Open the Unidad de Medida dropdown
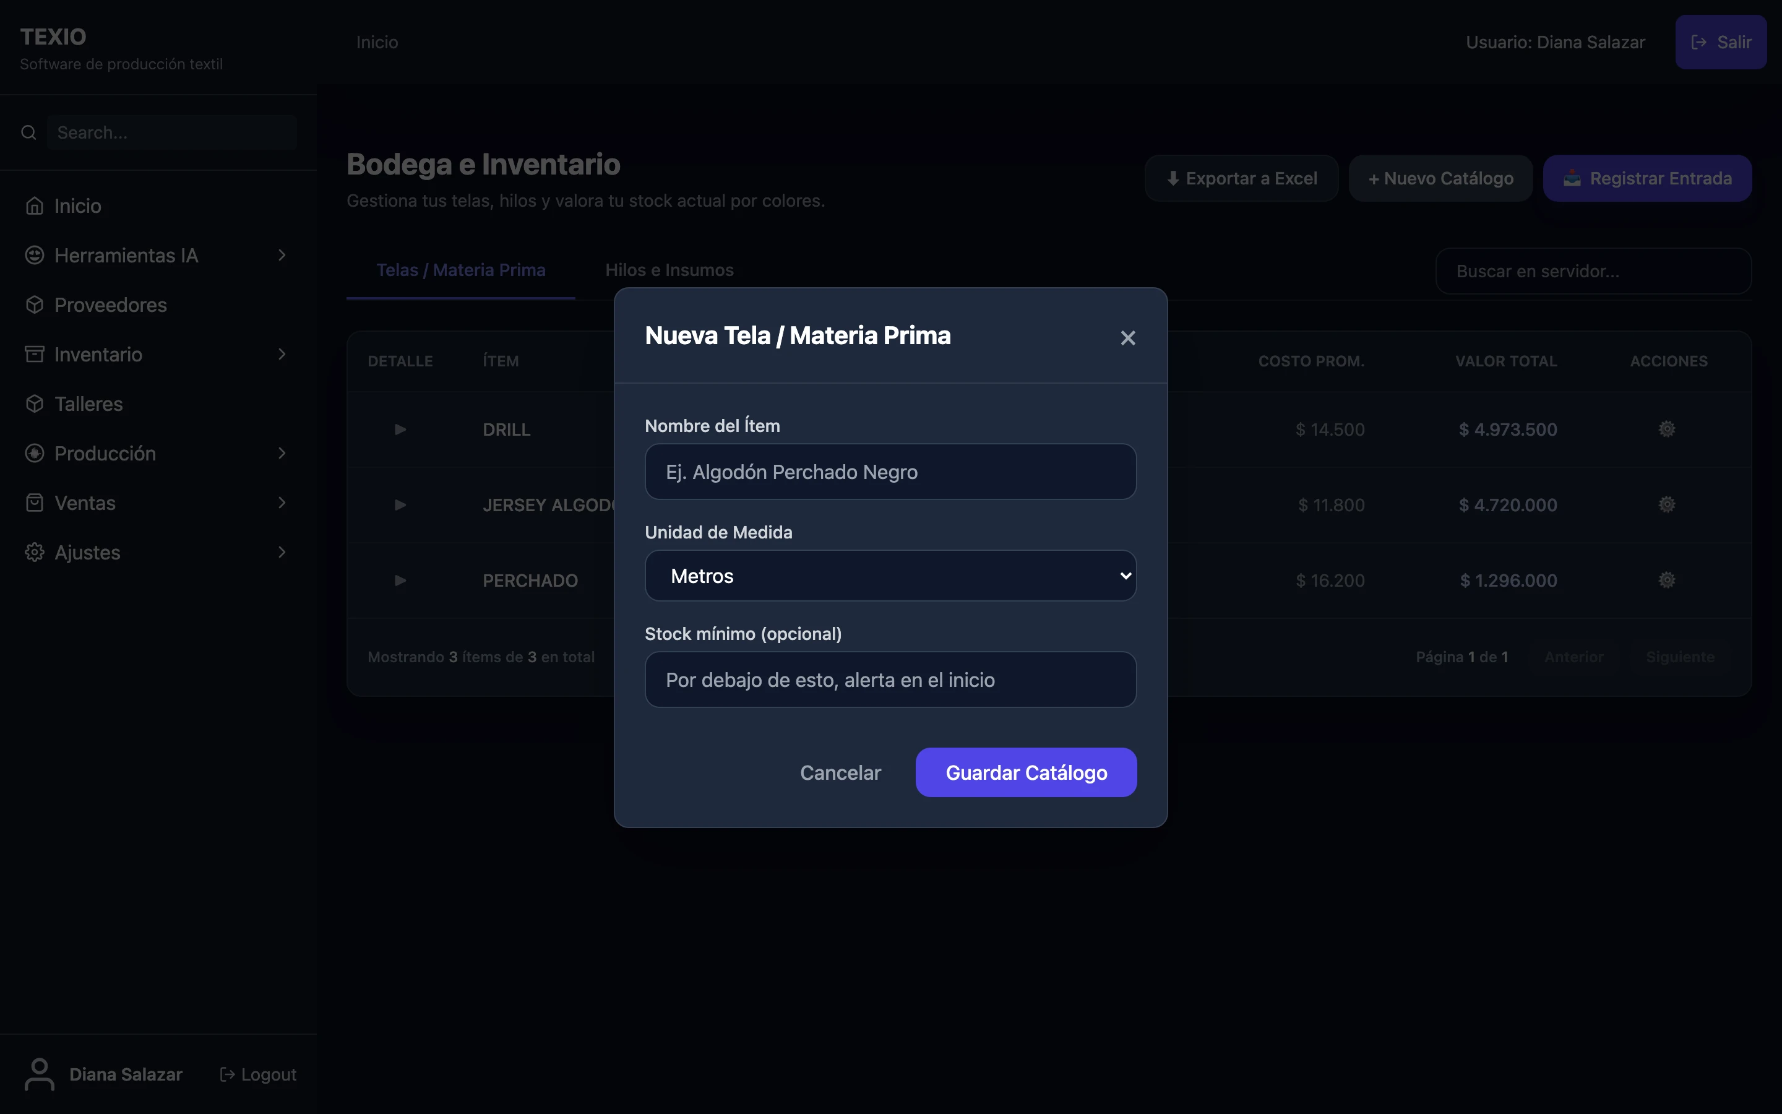The height and width of the screenshot is (1114, 1782). click(x=890, y=576)
